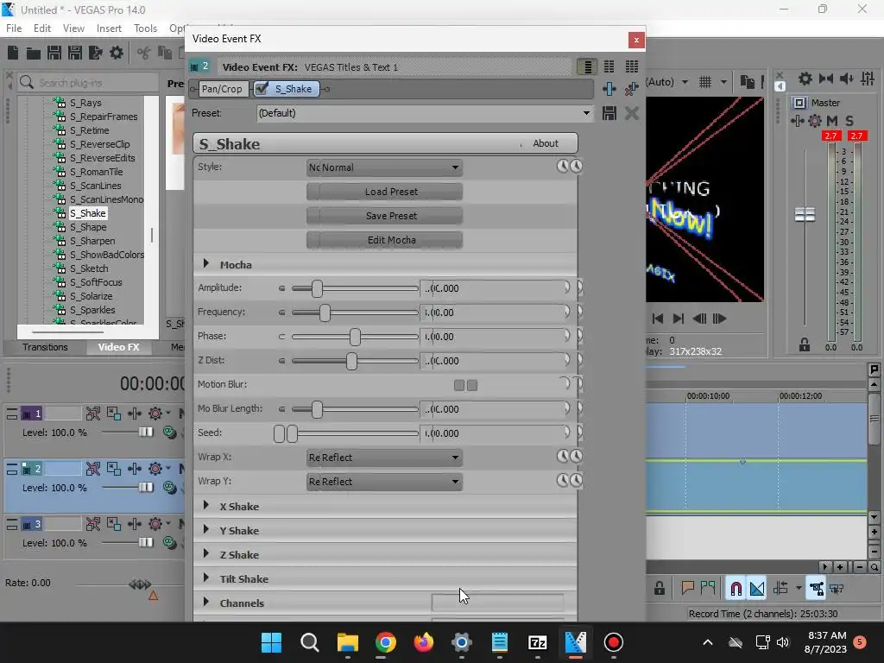Open track 3 automation settings gear

click(155, 524)
